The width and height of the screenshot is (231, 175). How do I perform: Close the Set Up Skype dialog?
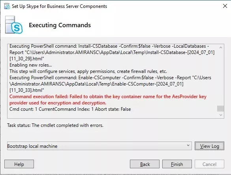pos(225,6)
